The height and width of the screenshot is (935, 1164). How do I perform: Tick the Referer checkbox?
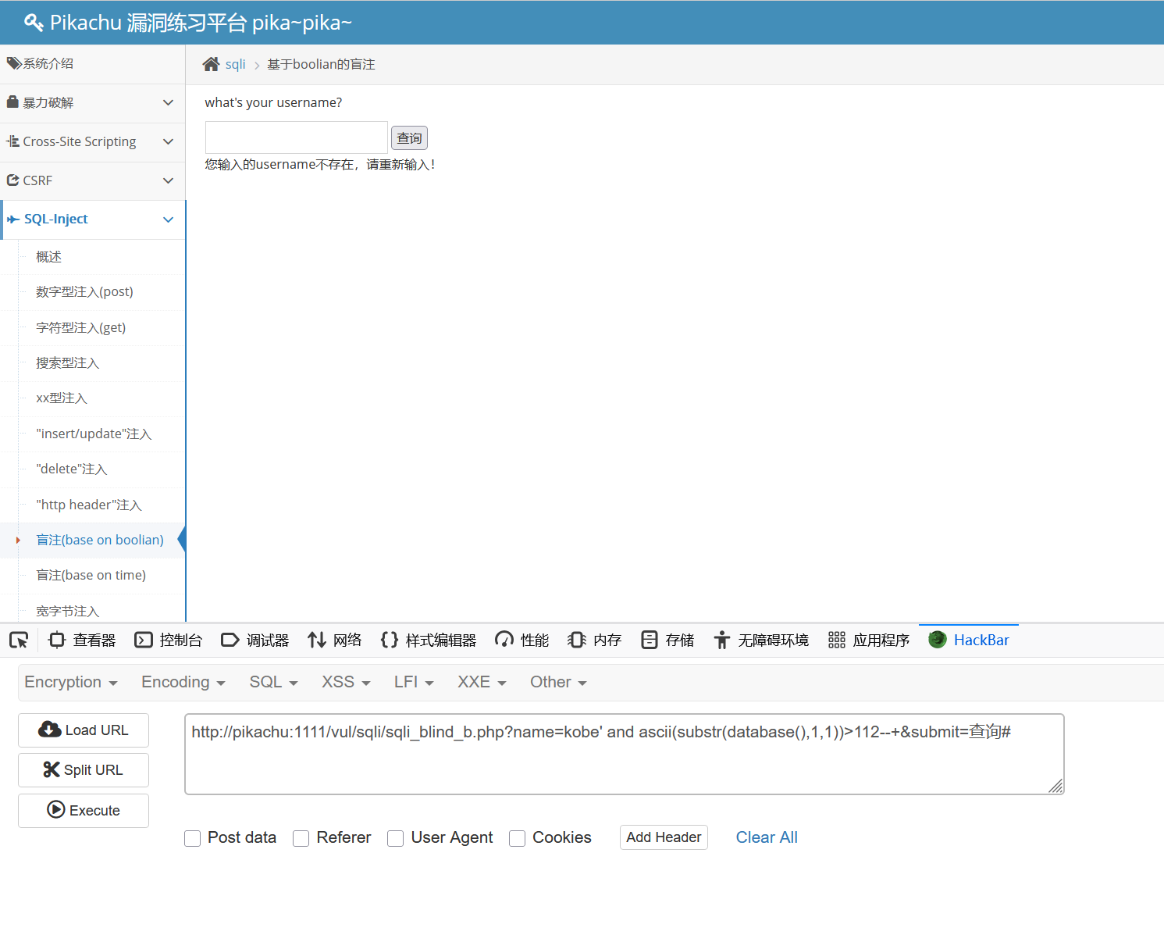pyautogui.click(x=301, y=838)
